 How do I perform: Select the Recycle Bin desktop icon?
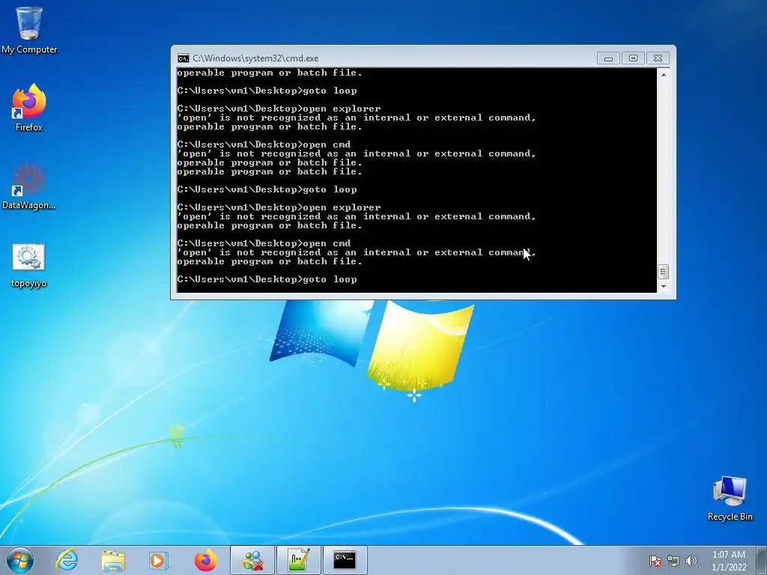pos(730,498)
